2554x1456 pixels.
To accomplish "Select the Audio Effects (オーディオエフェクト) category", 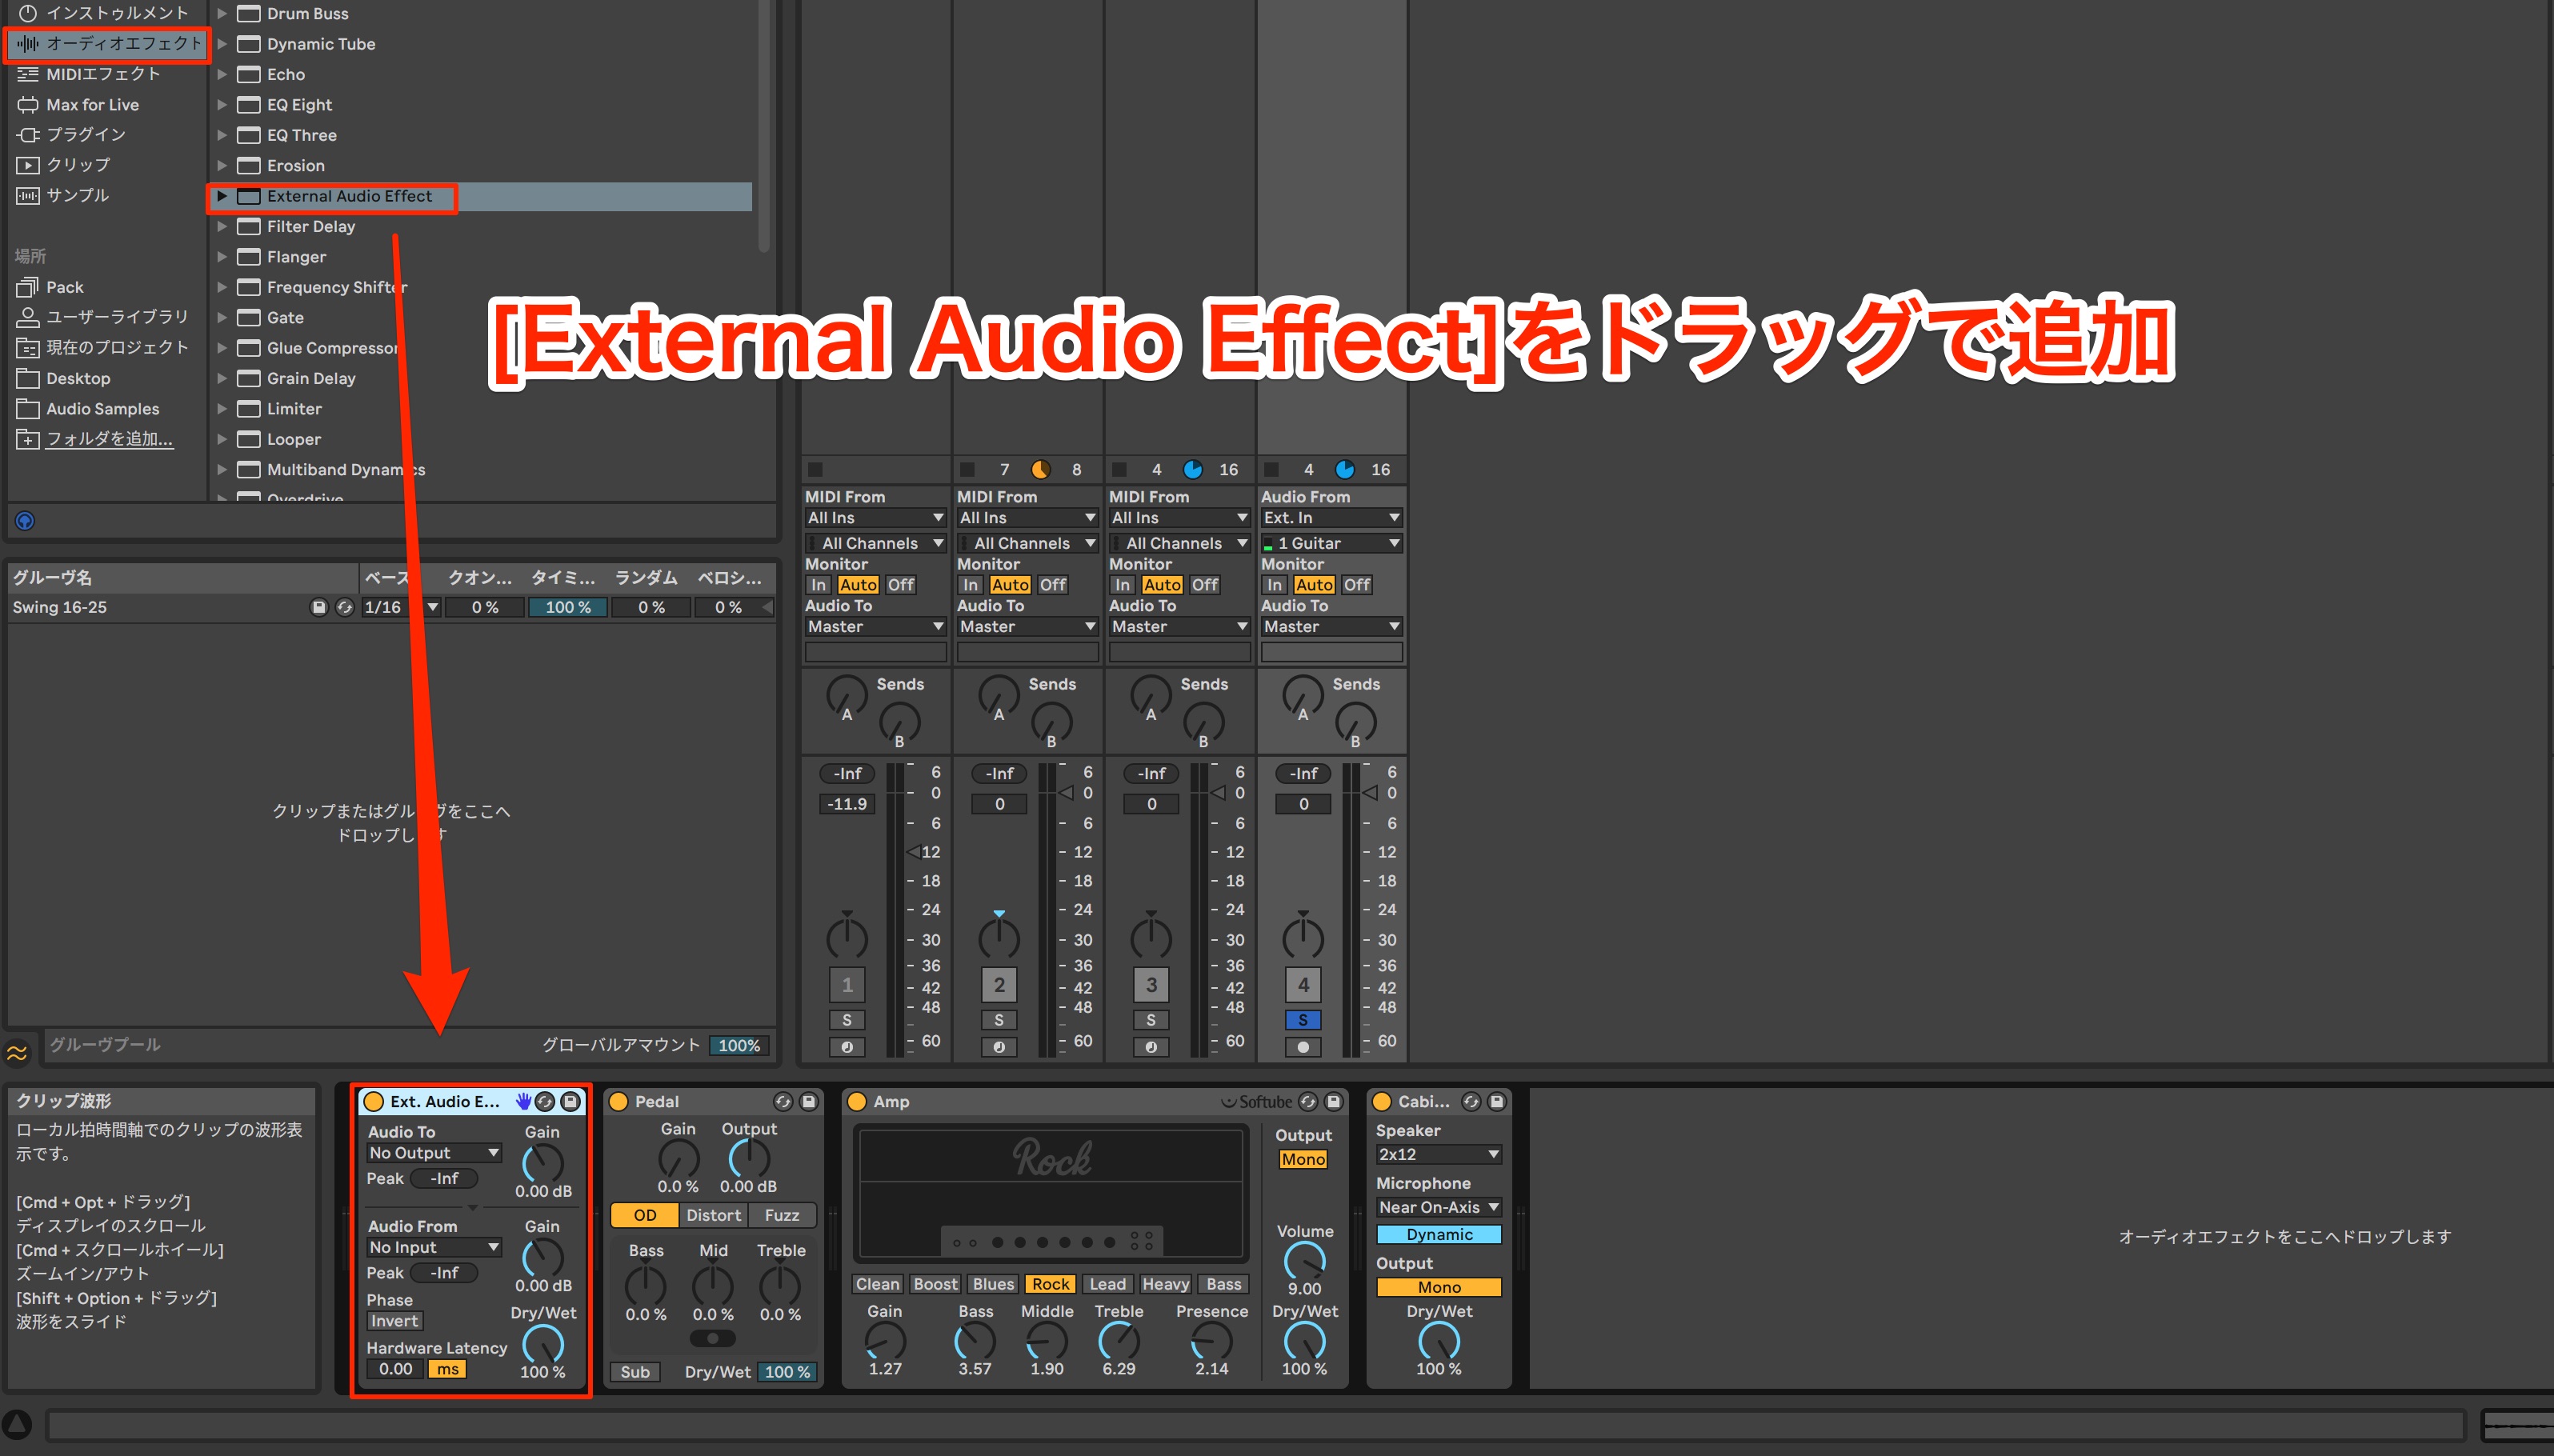I will click(x=108, y=44).
